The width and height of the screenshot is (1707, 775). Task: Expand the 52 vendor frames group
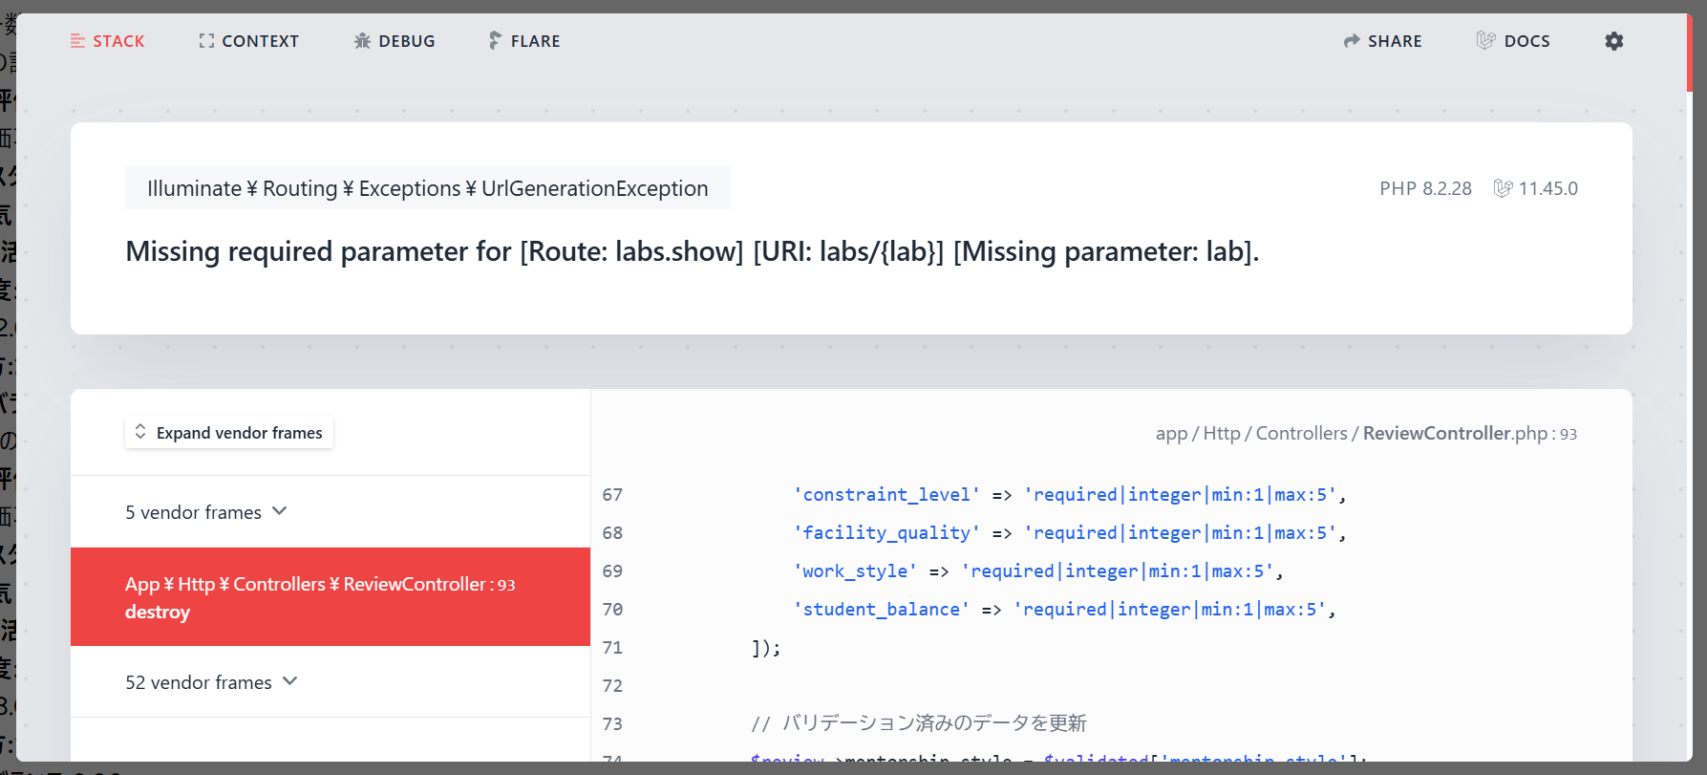(199, 682)
